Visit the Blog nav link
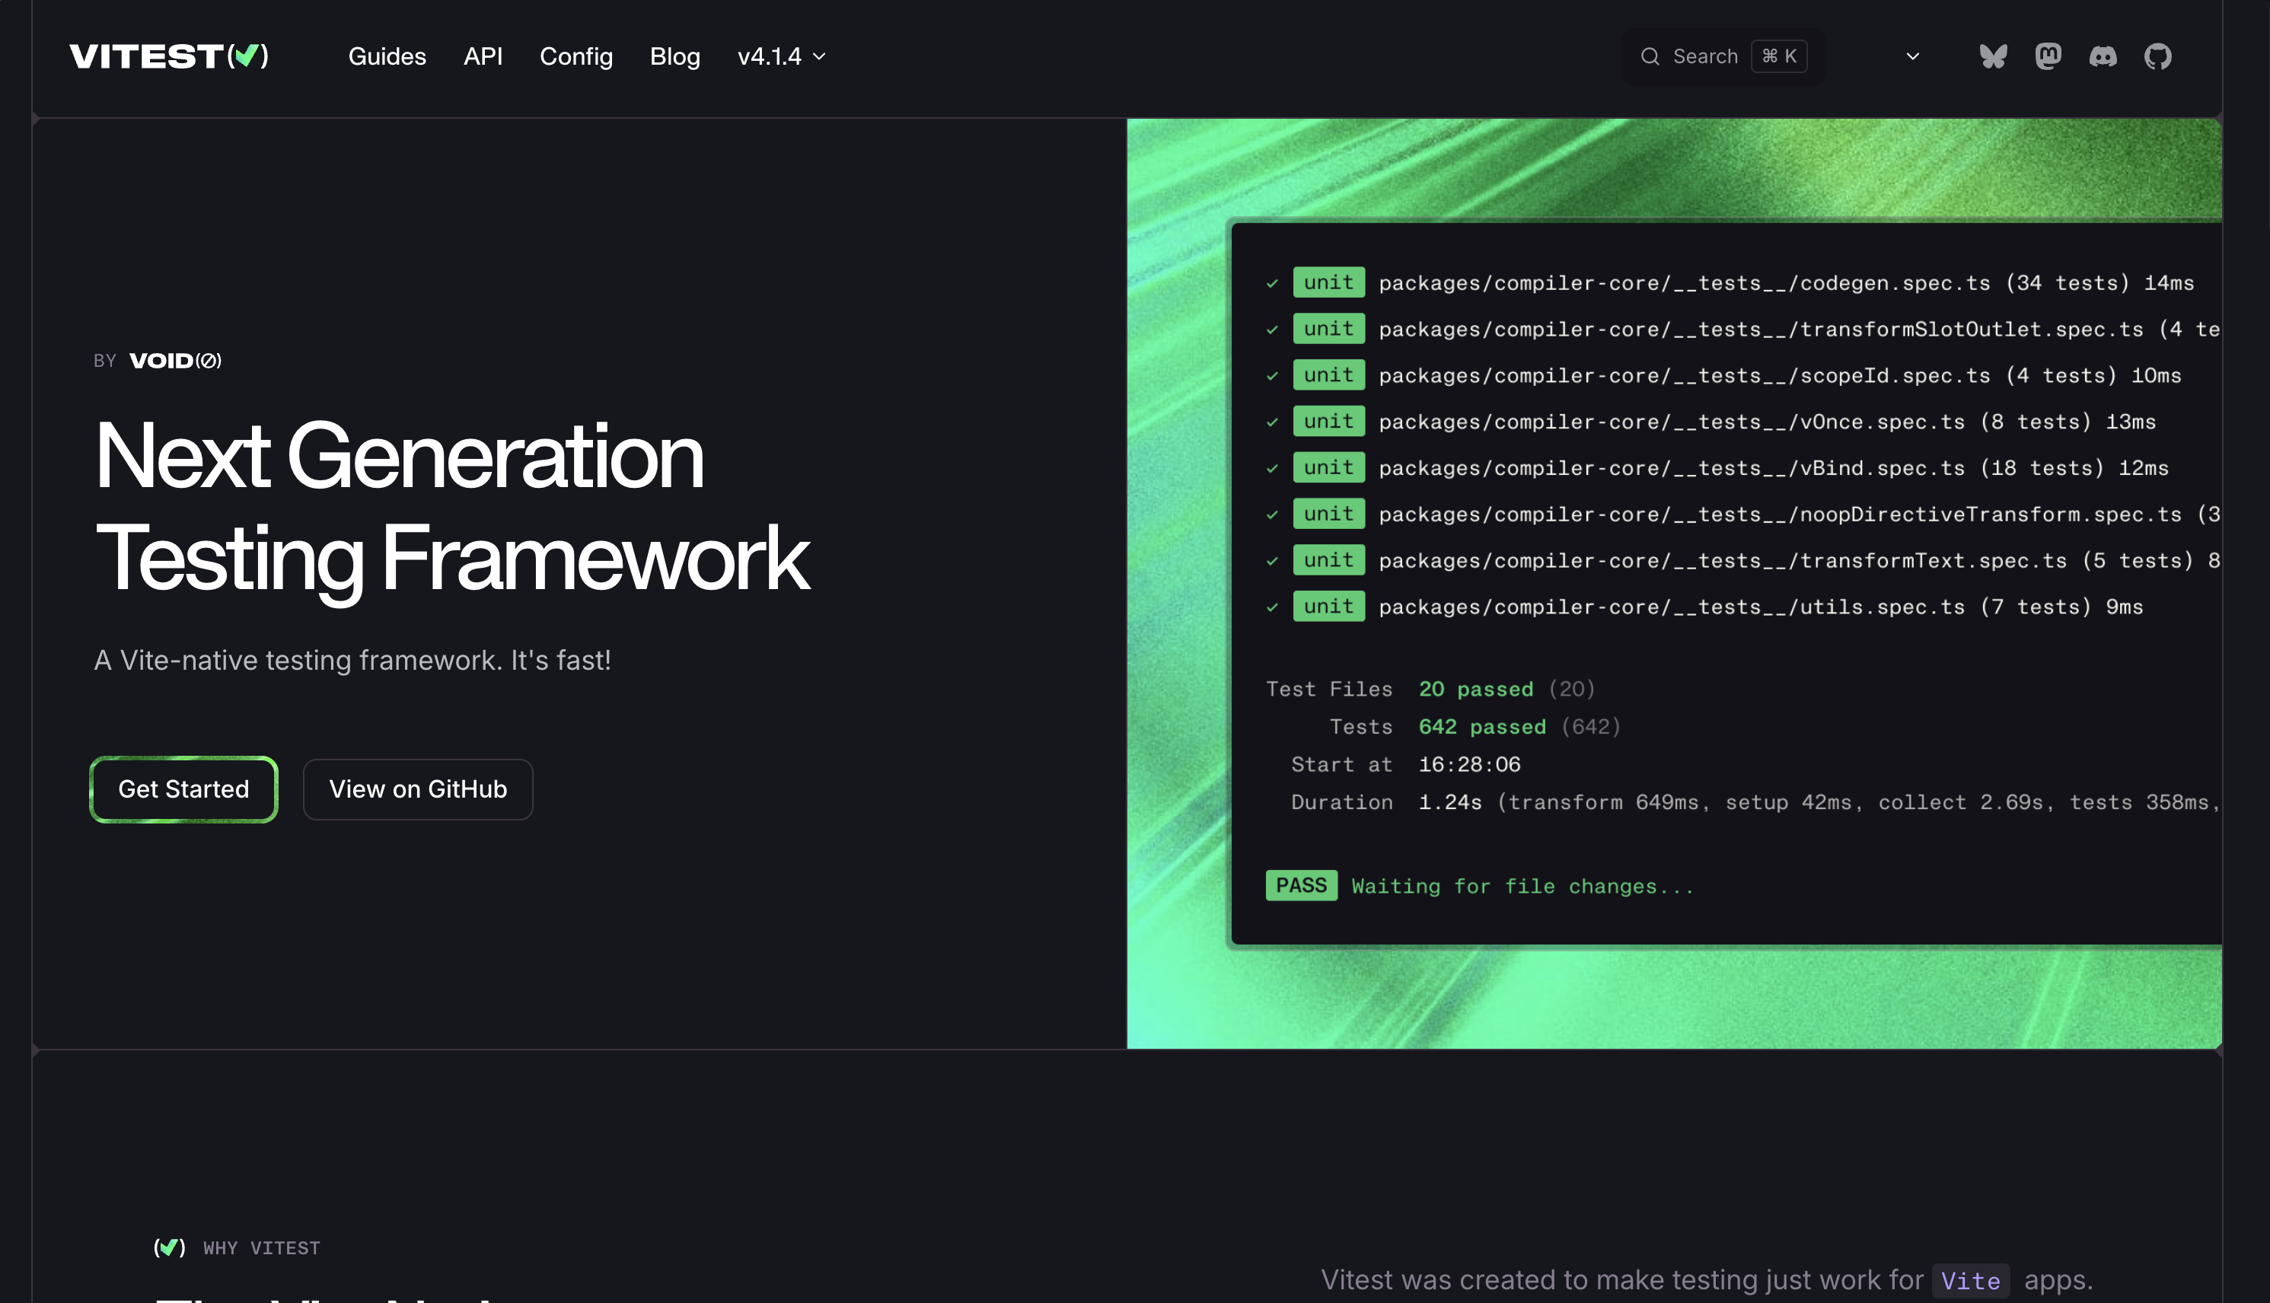2270x1303 pixels. coord(674,56)
